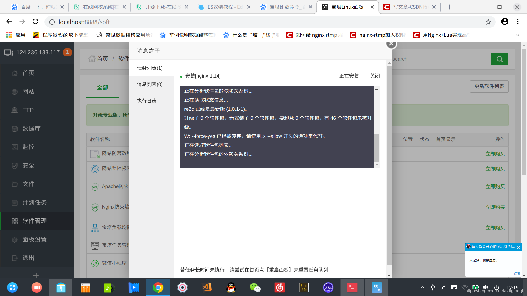The height and width of the screenshot is (296, 527).
Task: Open the nginx-rtmp加入权限 bookmark
Action: 377,35
